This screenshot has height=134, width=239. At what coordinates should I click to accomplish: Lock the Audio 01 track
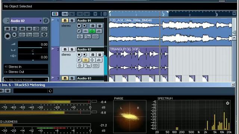point(87,36)
